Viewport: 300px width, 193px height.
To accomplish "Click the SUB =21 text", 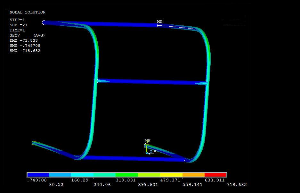I will click(x=19, y=25).
